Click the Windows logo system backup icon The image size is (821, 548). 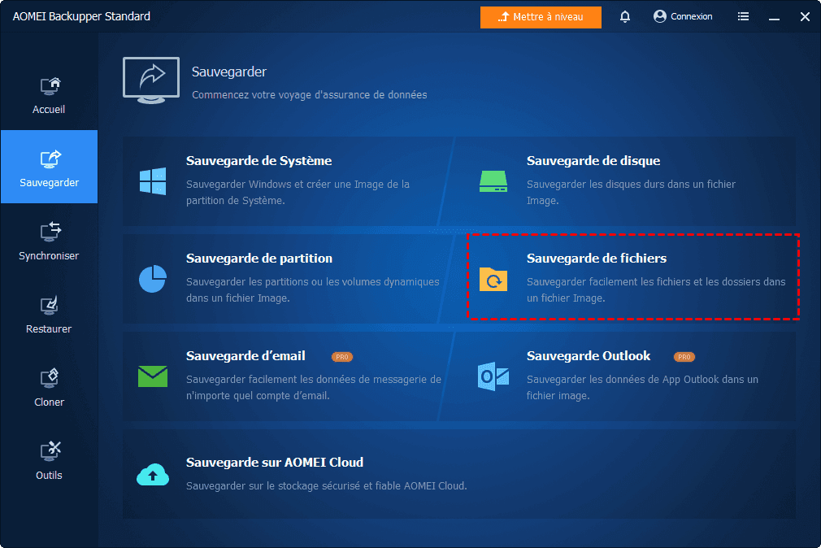153,181
